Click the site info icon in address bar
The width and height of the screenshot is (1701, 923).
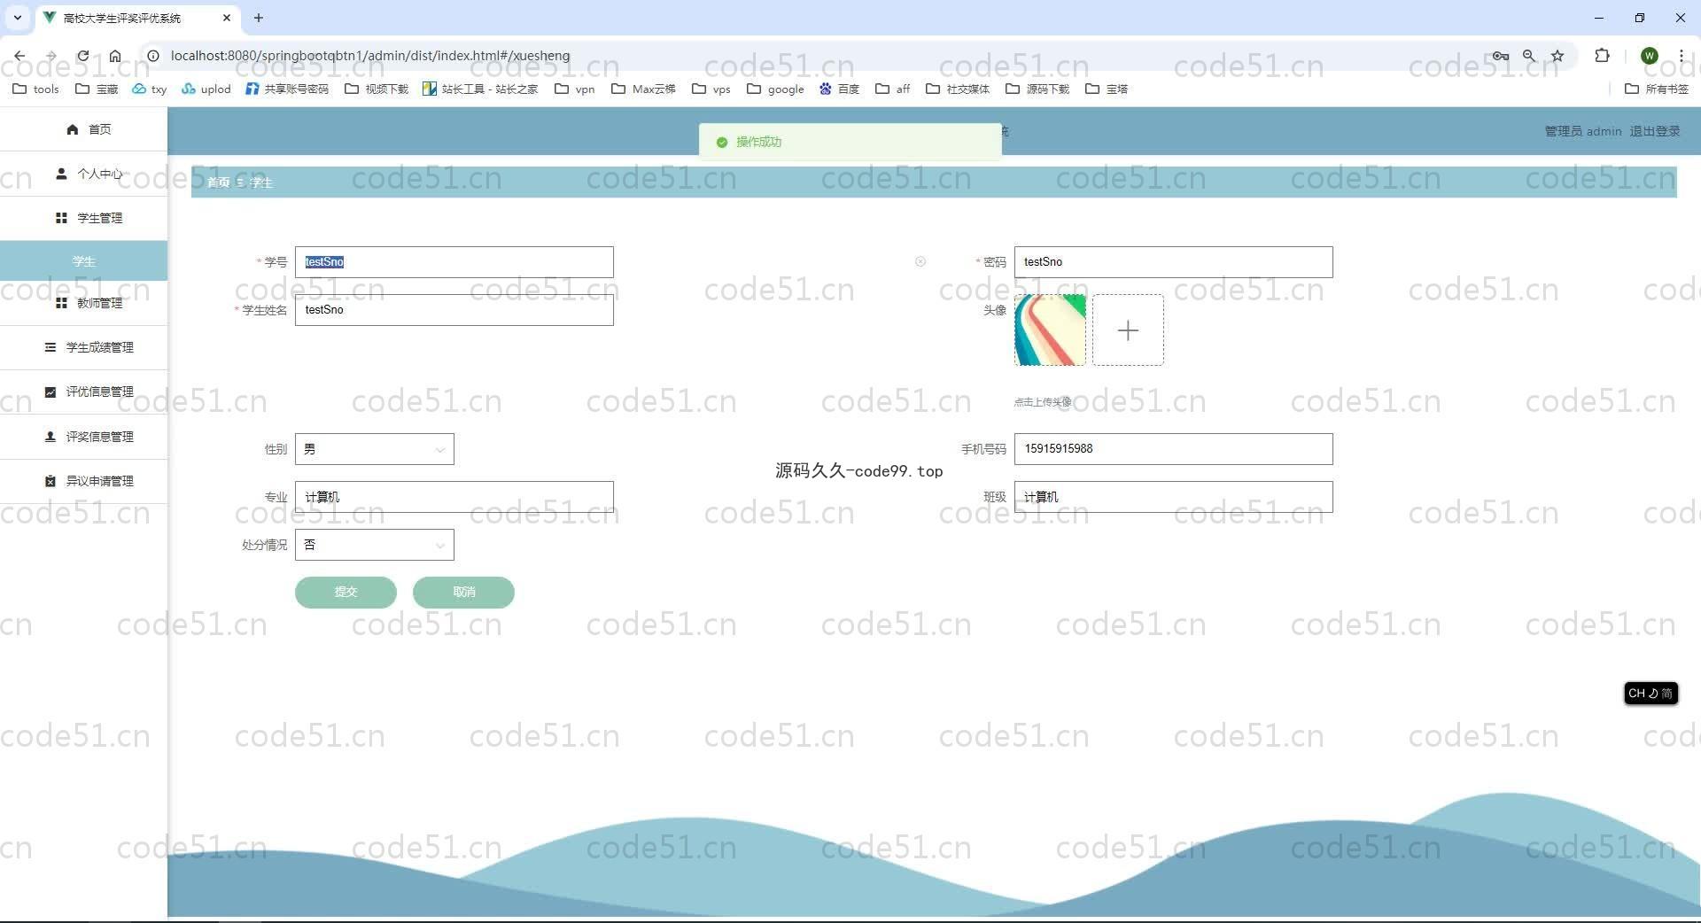coord(152,56)
